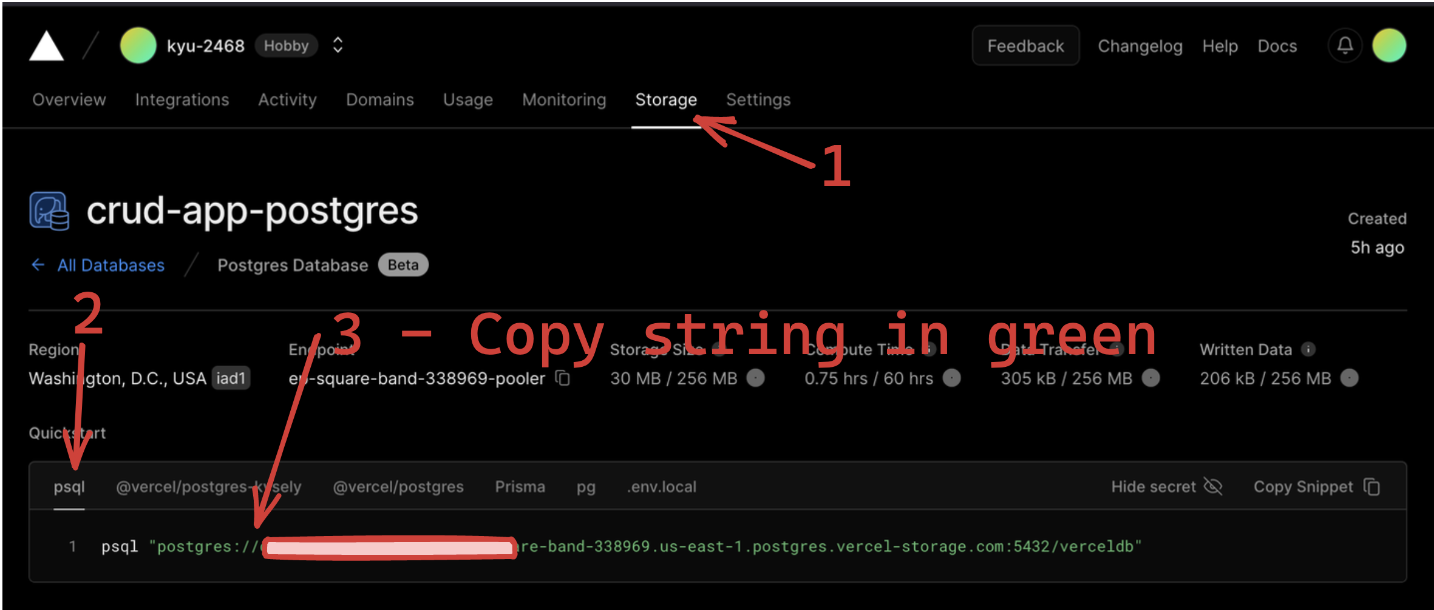
Task: Go to the Usage tab
Action: [467, 99]
